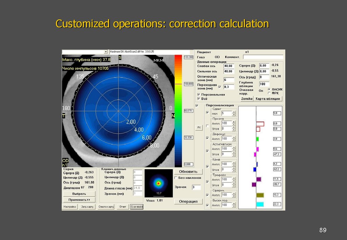Open the Карта абляции view
Screen dimensions: 347x240
pos(268,99)
